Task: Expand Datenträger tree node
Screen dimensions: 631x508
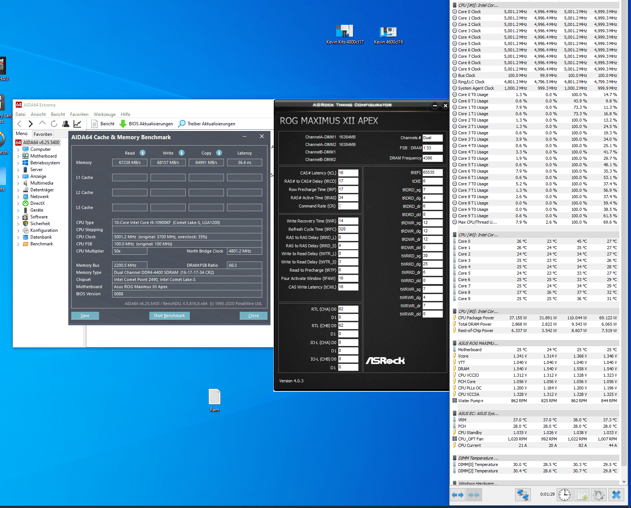Action: click(x=18, y=190)
